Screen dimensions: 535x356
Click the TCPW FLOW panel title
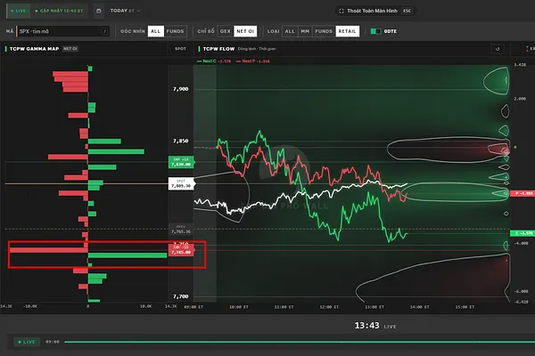point(218,49)
